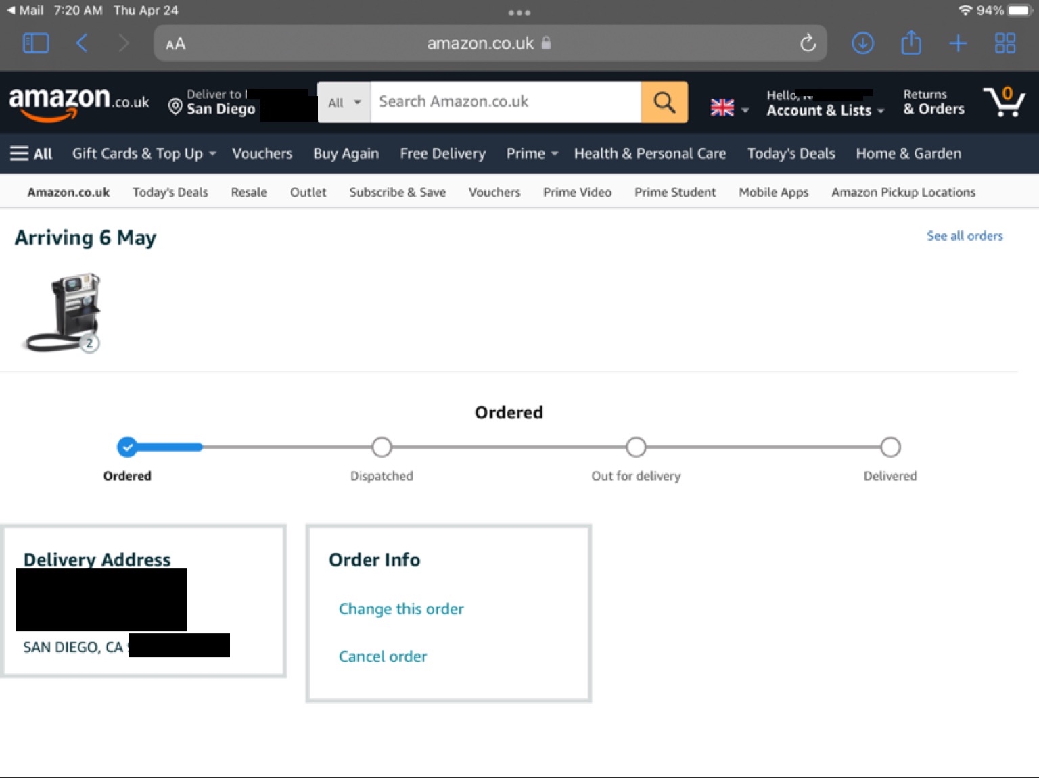
Task: Open Health & Personal Care menu
Action: [x=650, y=153]
